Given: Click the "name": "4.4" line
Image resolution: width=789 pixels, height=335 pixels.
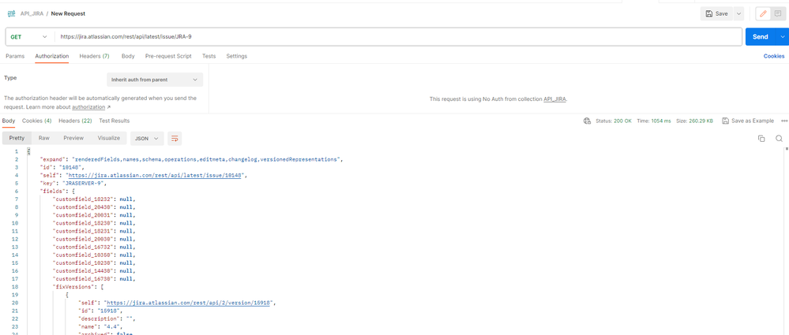Looking at the screenshot, I should [102, 327].
